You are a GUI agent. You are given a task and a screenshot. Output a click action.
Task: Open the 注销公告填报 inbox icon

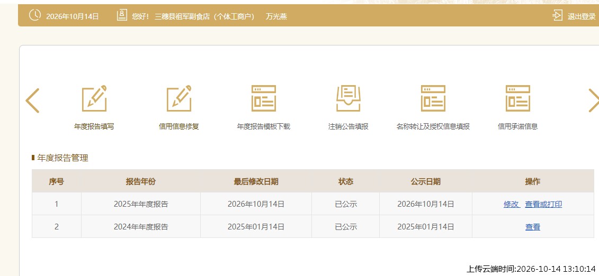pyautogui.click(x=348, y=98)
